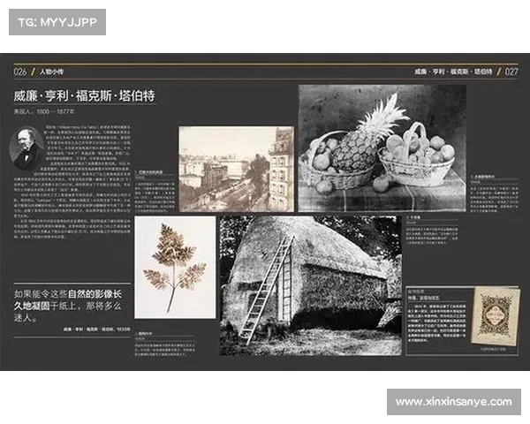Open the www.xinxinsanye.com link
The height and width of the screenshot is (424, 530).
[x=453, y=402]
